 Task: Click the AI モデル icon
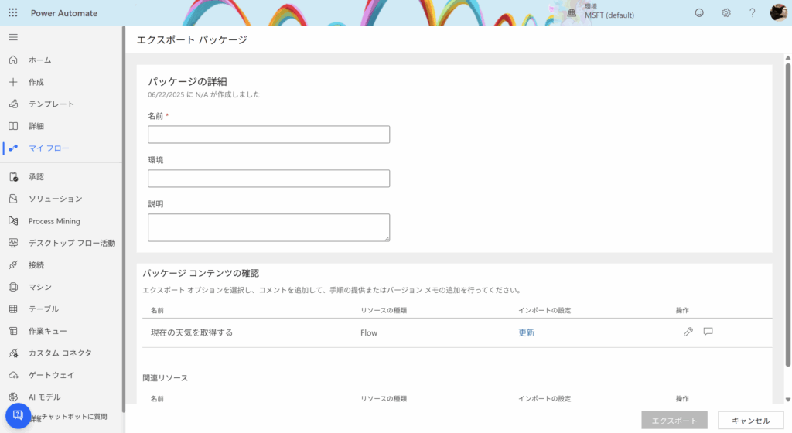(x=13, y=397)
